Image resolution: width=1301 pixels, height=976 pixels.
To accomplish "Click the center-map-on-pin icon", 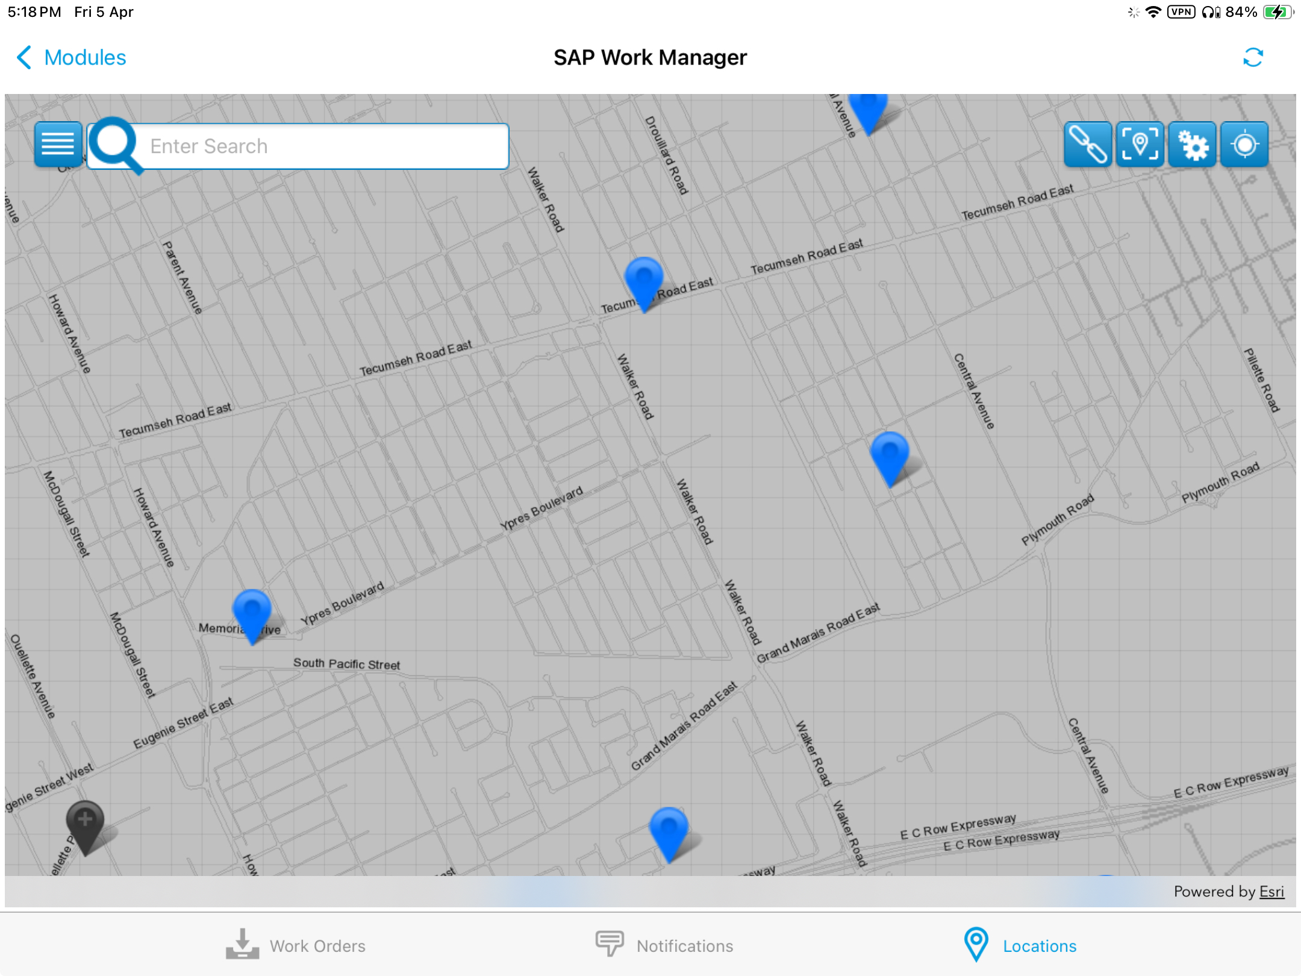I will (x=1140, y=144).
